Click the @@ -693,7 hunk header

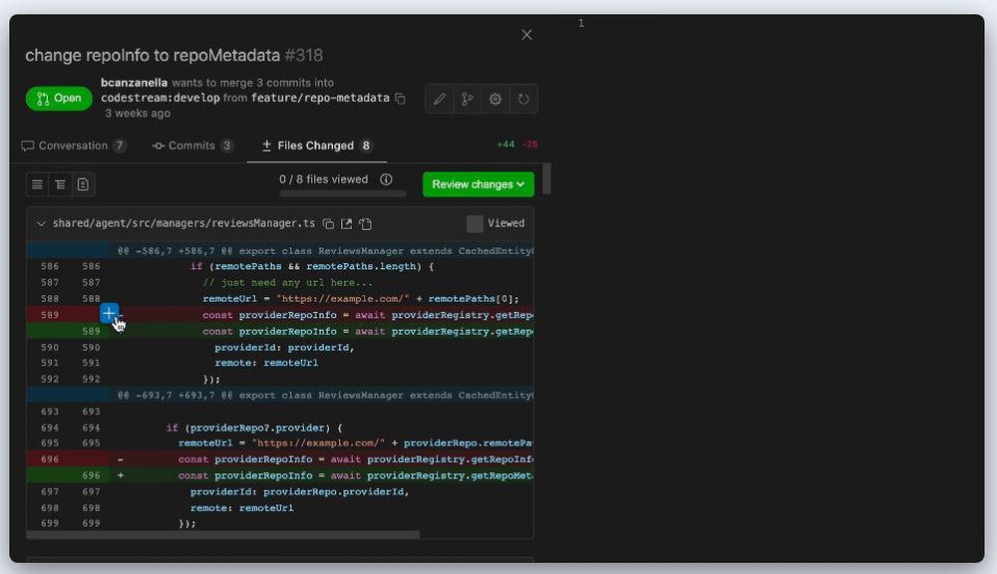coord(280,396)
